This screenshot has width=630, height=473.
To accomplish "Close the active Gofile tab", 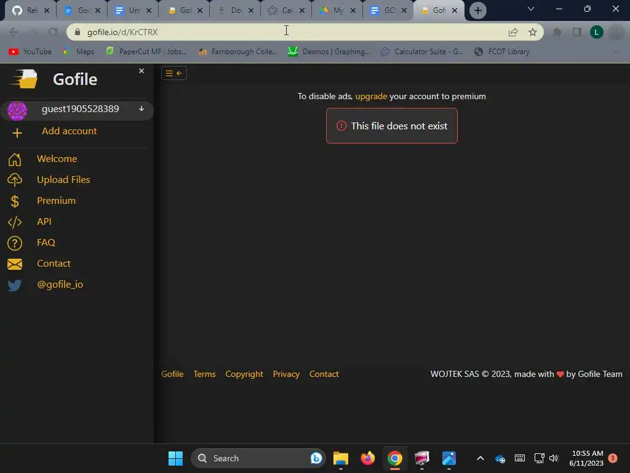I will 455,10.
